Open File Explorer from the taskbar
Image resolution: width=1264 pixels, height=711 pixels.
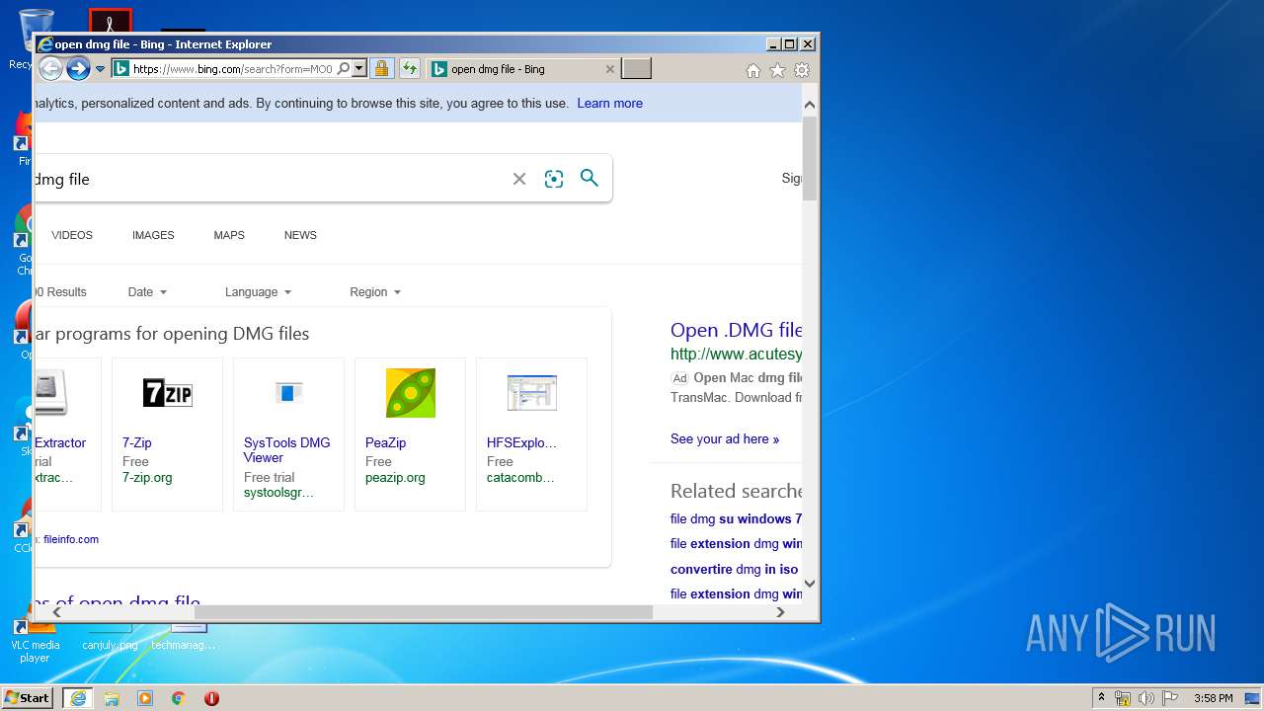112,698
